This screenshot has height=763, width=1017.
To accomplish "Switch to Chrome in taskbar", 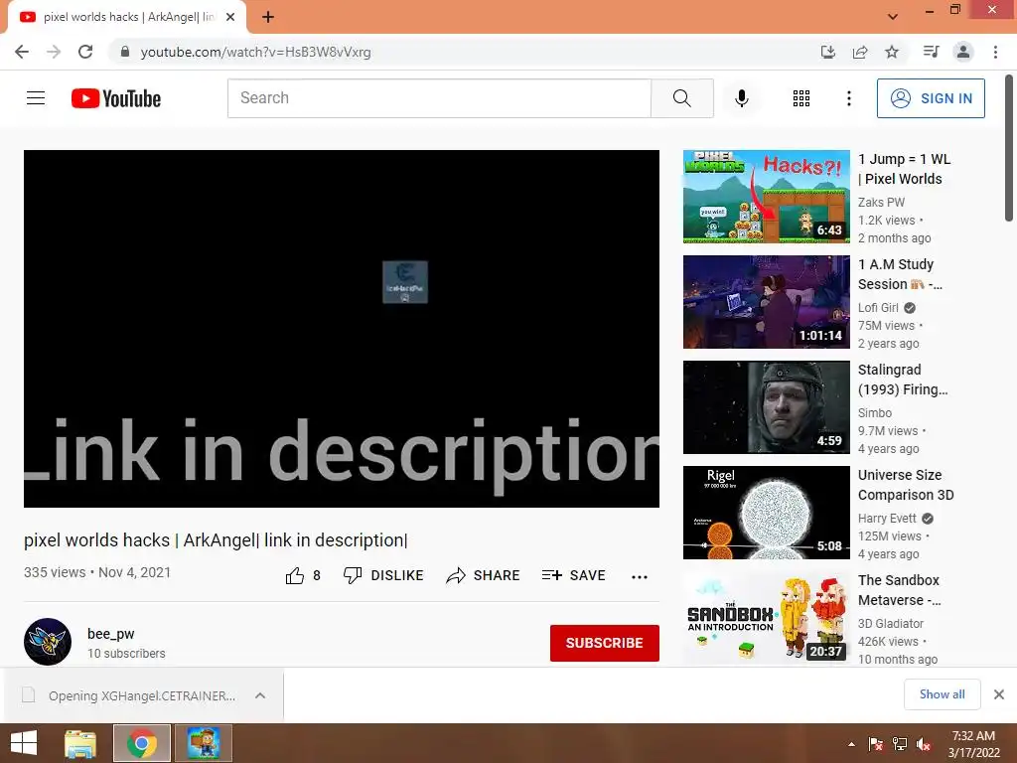I will coord(142,743).
